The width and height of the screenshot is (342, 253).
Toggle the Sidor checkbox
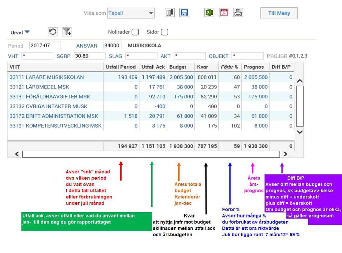164,32
